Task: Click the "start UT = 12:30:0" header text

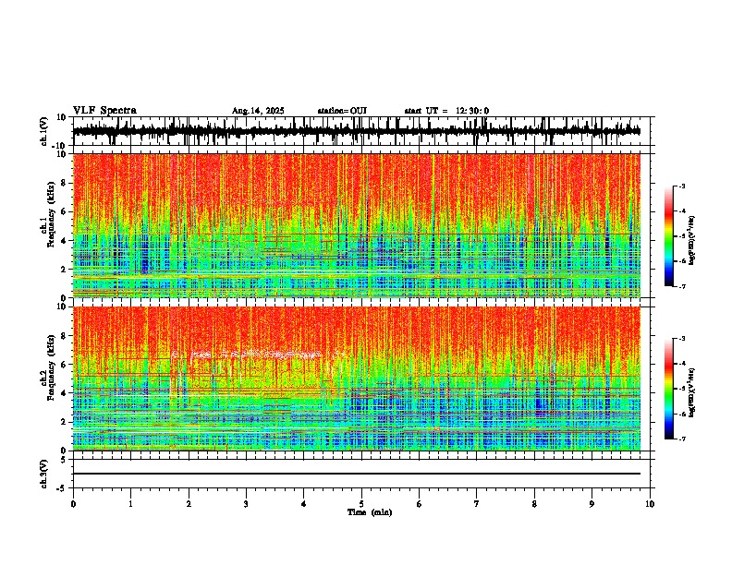Action: click(x=446, y=111)
